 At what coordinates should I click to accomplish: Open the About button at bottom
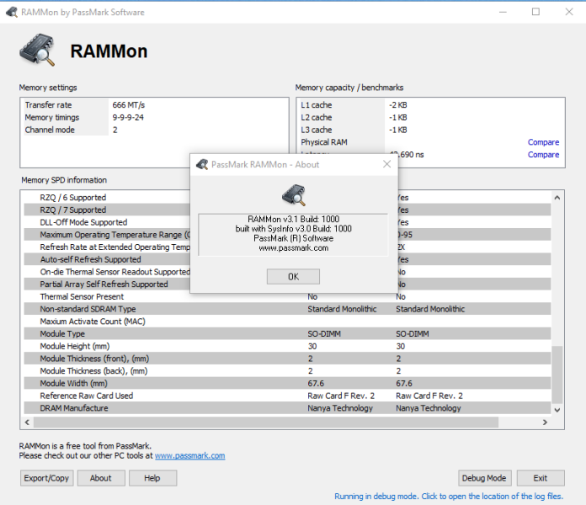click(x=101, y=478)
